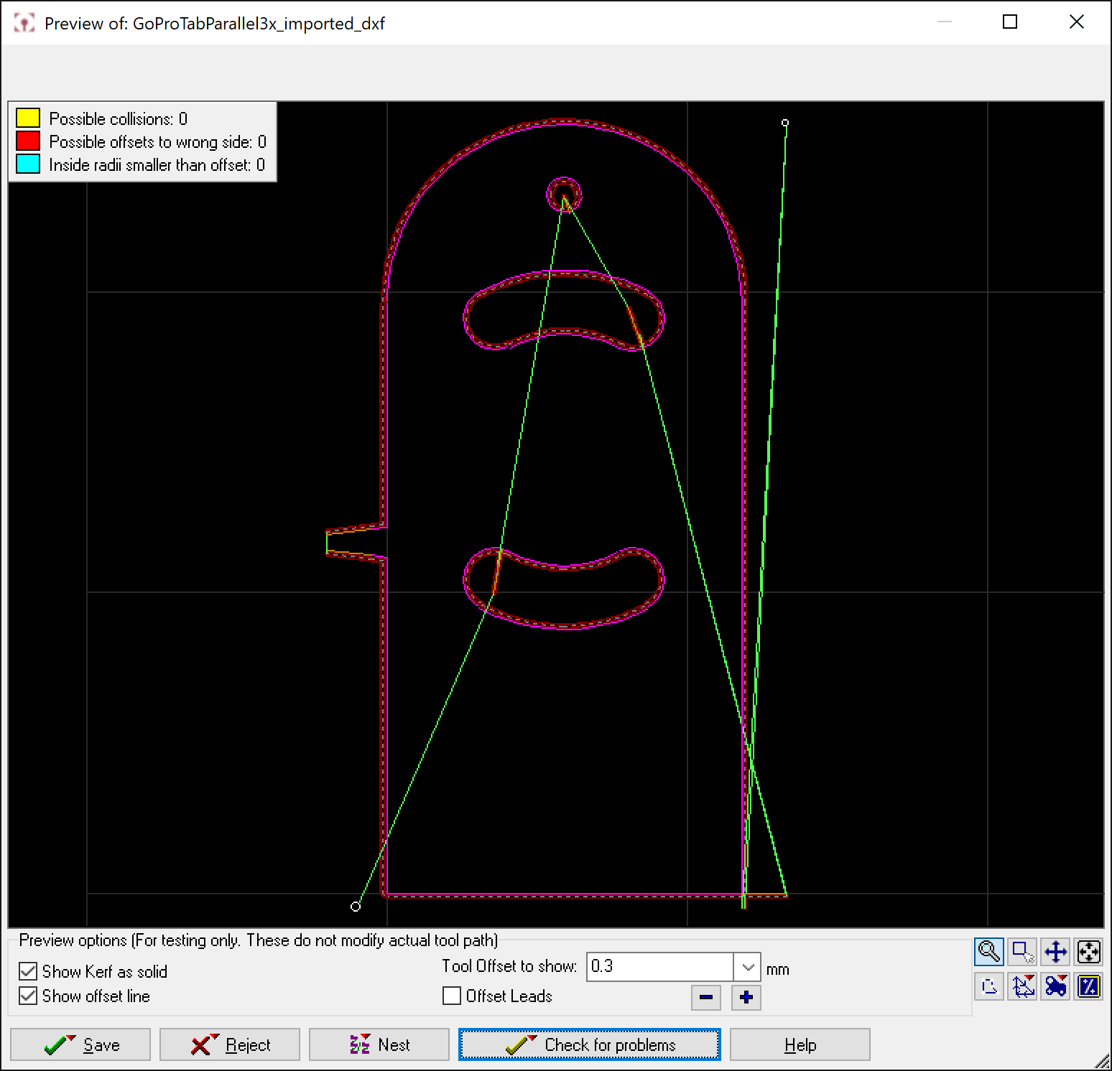The image size is (1112, 1071).
Task: Open the measuring triangle tool icon
Action: 1022,986
